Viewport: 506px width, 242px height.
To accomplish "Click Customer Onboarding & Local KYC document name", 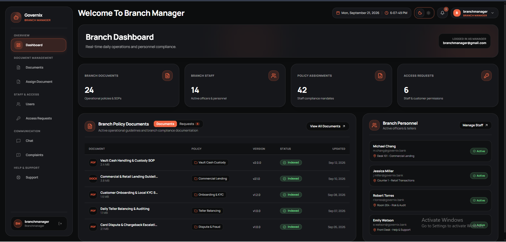I will pos(129,193).
